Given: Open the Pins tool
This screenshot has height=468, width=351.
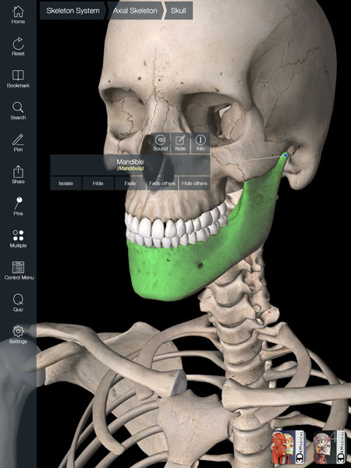Looking at the screenshot, I should [x=18, y=207].
